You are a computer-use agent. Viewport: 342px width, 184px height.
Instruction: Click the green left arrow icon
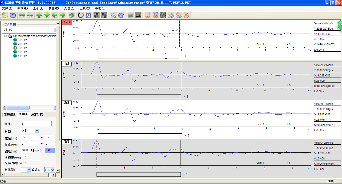[54, 15]
